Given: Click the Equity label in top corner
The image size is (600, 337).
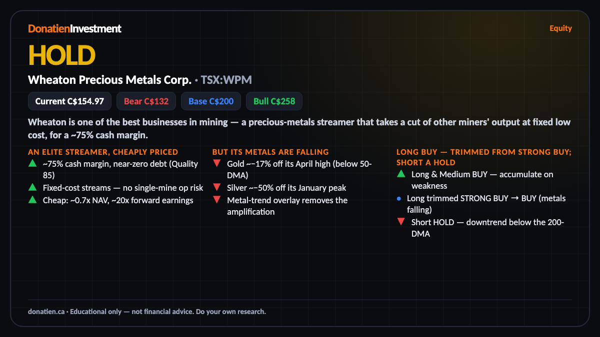Looking at the screenshot, I should [x=560, y=28].
